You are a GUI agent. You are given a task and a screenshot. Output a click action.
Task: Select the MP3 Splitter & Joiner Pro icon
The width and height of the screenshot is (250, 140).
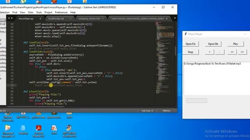click(70, 131)
